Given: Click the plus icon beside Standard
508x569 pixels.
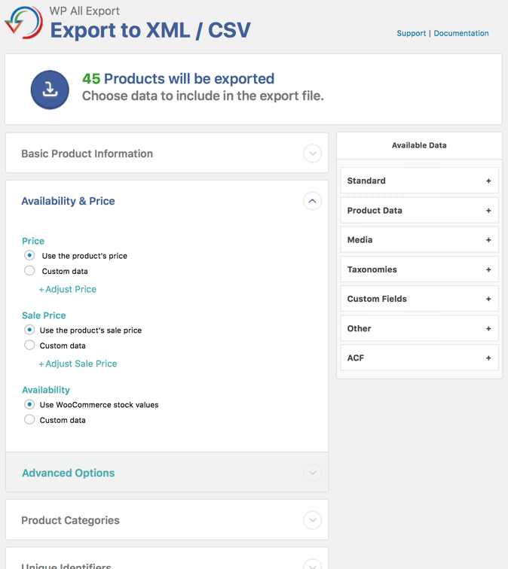Looking at the screenshot, I should tap(488, 181).
